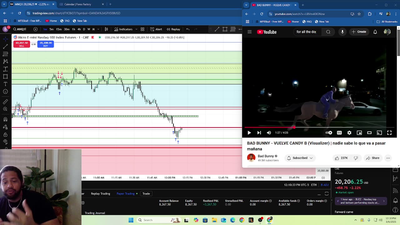Open YouTube player settings gear
The height and width of the screenshot is (225, 400).
[349, 133]
